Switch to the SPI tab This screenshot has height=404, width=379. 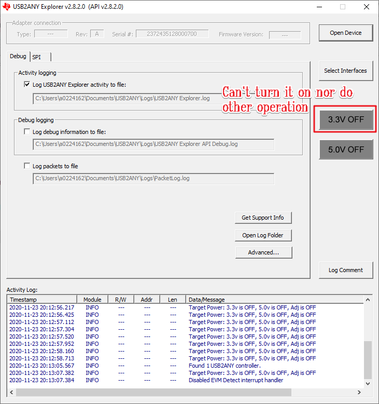click(40, 57)
